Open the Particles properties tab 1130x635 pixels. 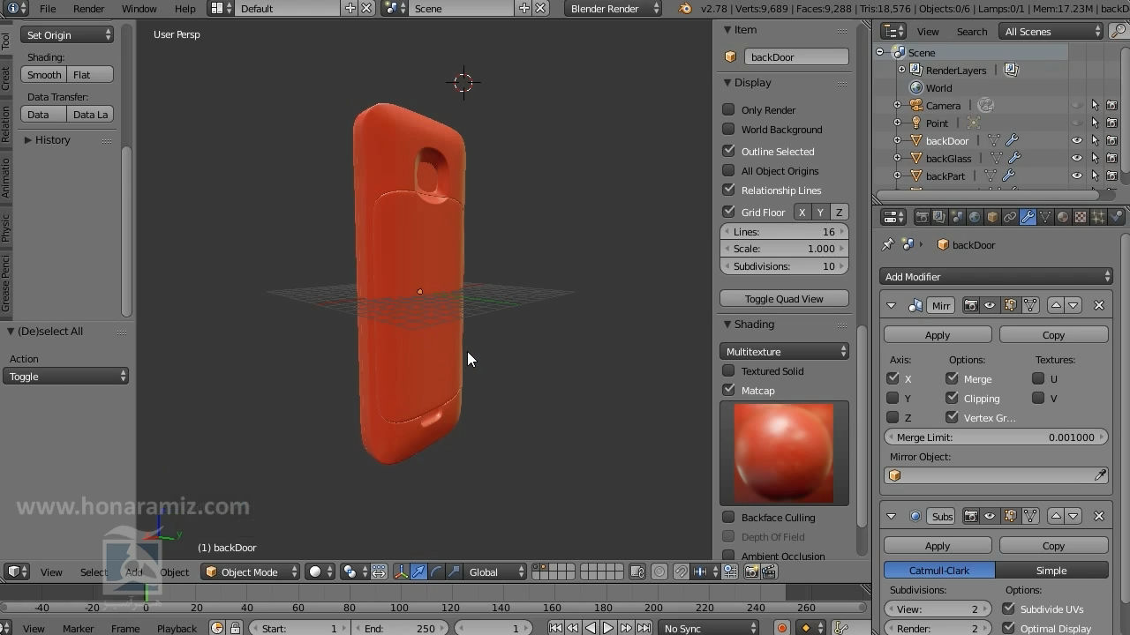(1098, 217)
